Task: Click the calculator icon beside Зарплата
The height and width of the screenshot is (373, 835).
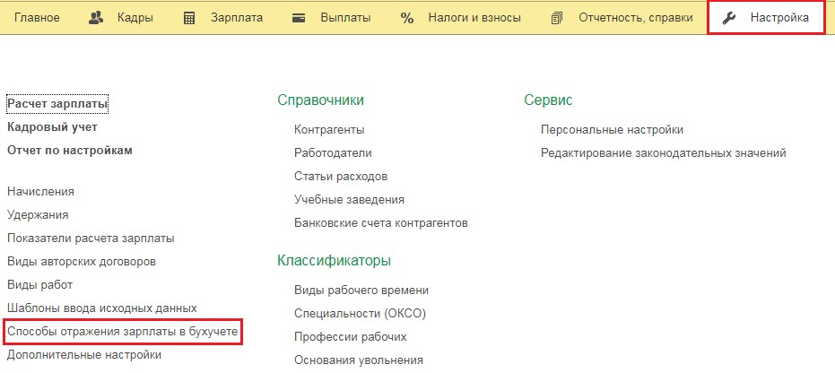Action: 188,18
